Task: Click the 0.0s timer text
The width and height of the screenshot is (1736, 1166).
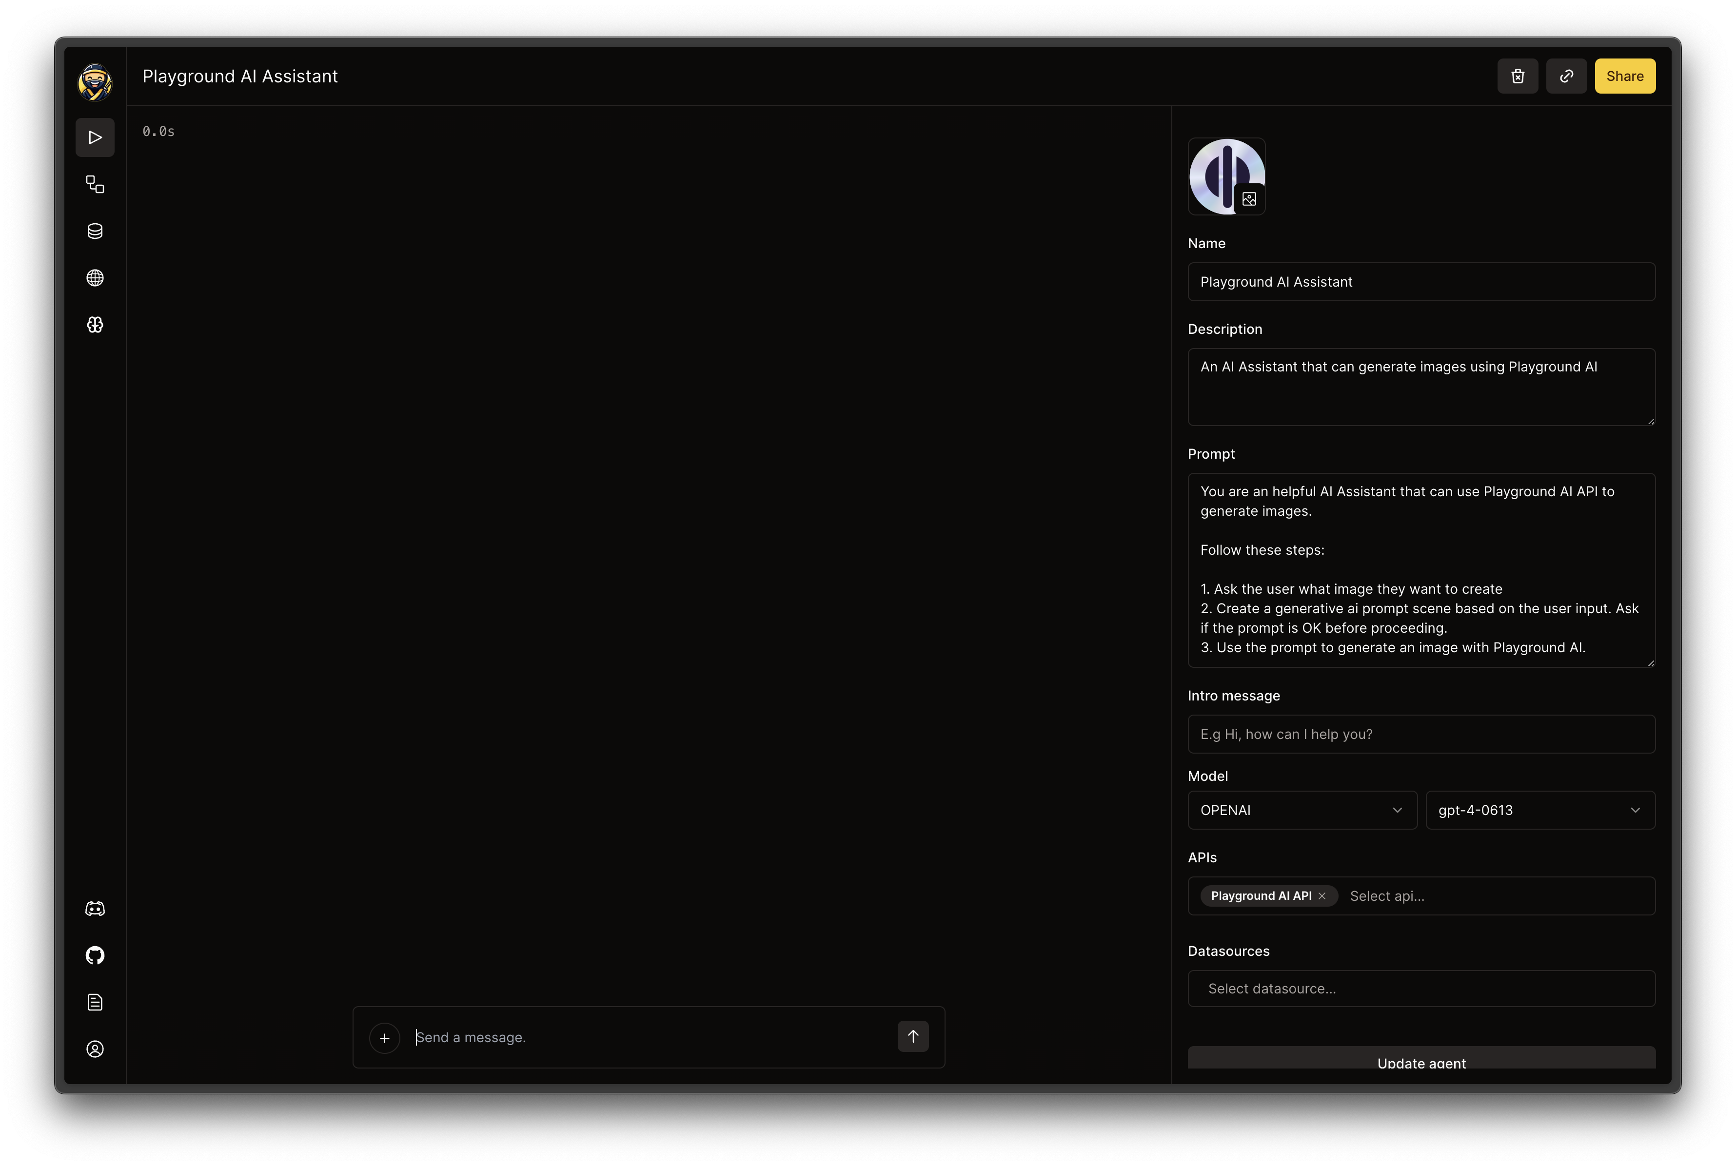Action: (x=158, y=132)
